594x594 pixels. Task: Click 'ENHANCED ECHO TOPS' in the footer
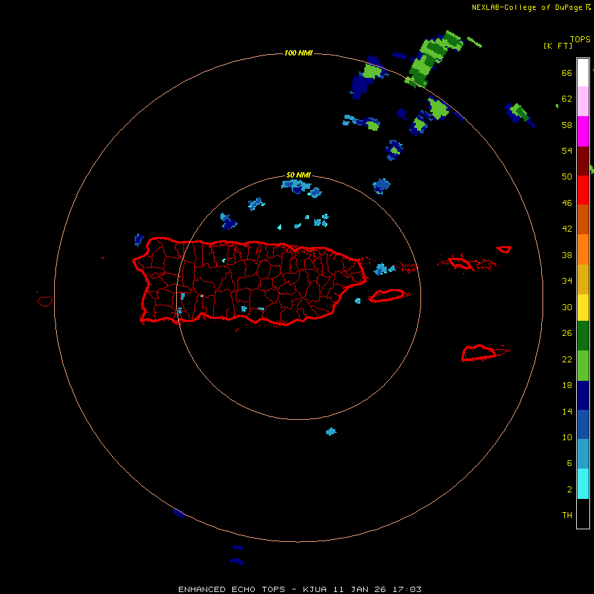tap(232, 589)
